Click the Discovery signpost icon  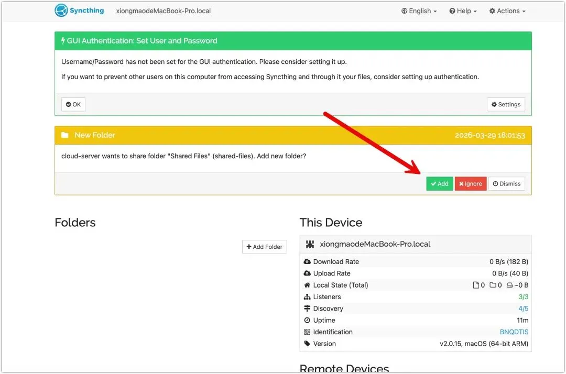pos(307,309)
